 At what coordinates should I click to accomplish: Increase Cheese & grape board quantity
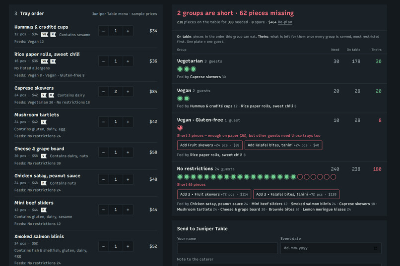[x=128, y=152]
